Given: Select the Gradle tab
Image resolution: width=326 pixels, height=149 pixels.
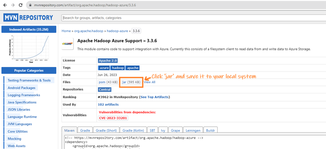Looking at the screenshot, I should pos(85,130).
